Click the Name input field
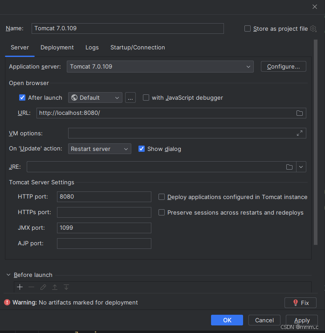This screenshot has width=325, height=333. (128, 28)
